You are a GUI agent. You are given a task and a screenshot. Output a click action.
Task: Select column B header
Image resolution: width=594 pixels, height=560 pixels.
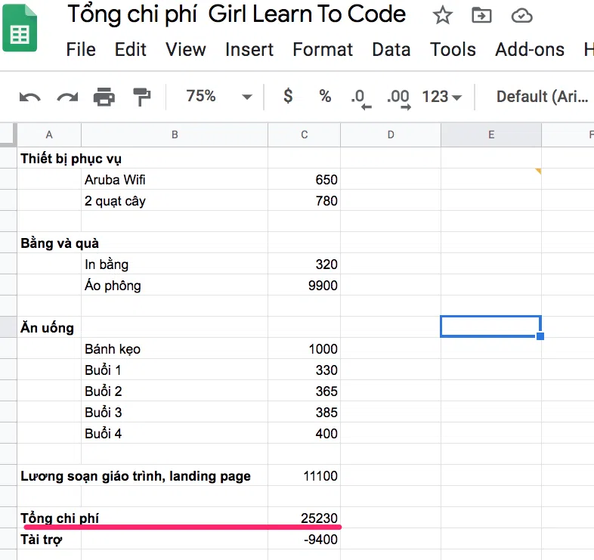point(175,135)
